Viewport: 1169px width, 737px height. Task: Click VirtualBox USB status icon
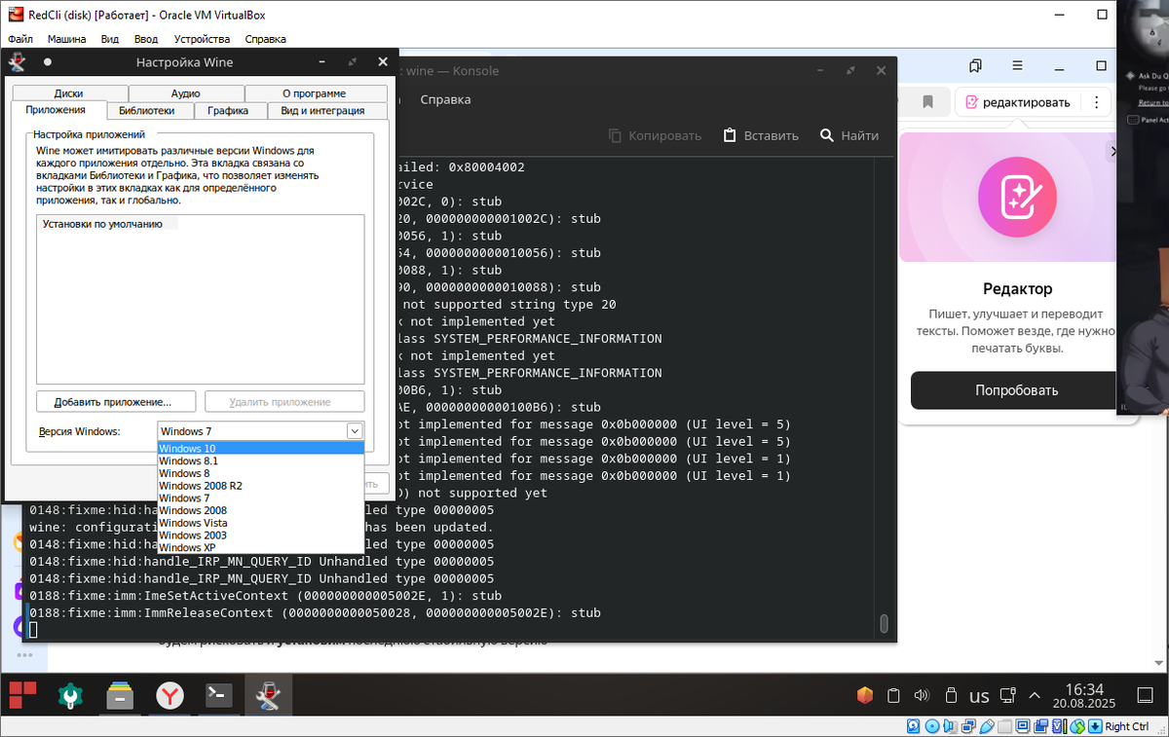(986, 726)
